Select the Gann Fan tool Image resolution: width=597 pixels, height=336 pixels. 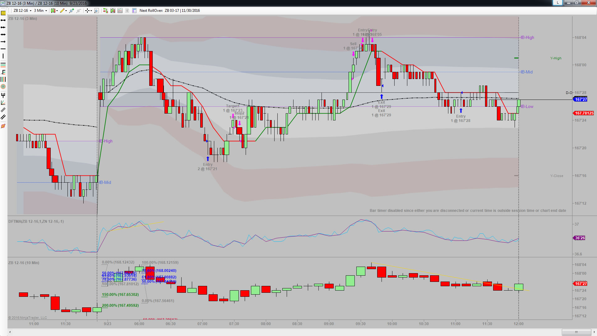point(3,103)
